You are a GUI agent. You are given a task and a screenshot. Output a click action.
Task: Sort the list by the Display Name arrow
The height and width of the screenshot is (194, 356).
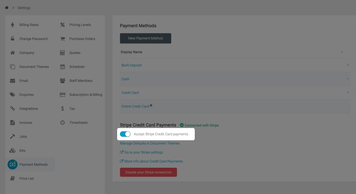342,52
